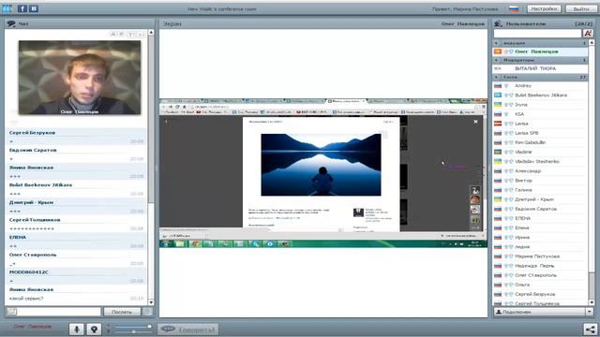The width and height of the screenshot is (600, 337).
Task: Toggle the webcam button
Action: tap(94, 329)
